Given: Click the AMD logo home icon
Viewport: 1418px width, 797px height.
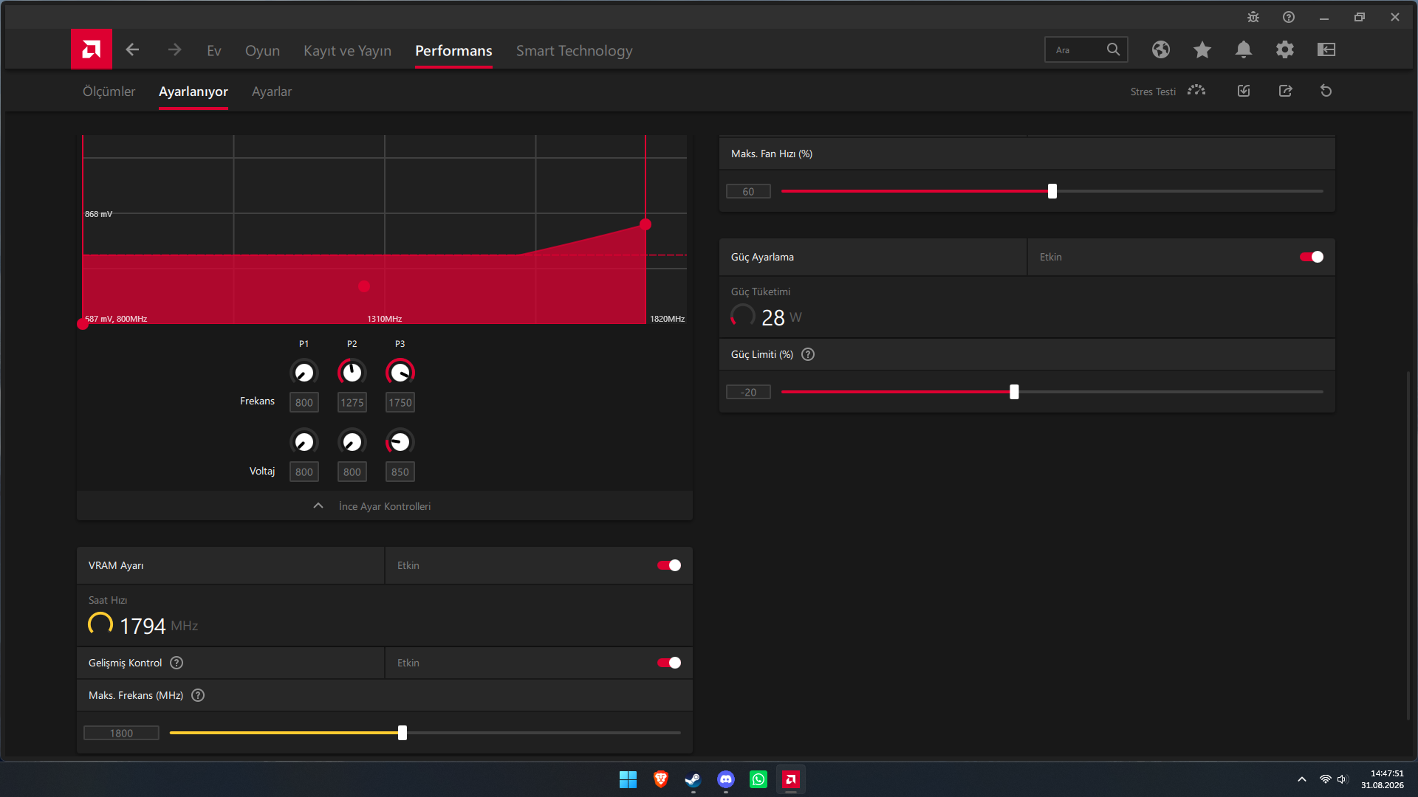Looking at the screenshot, I should 92,49.
